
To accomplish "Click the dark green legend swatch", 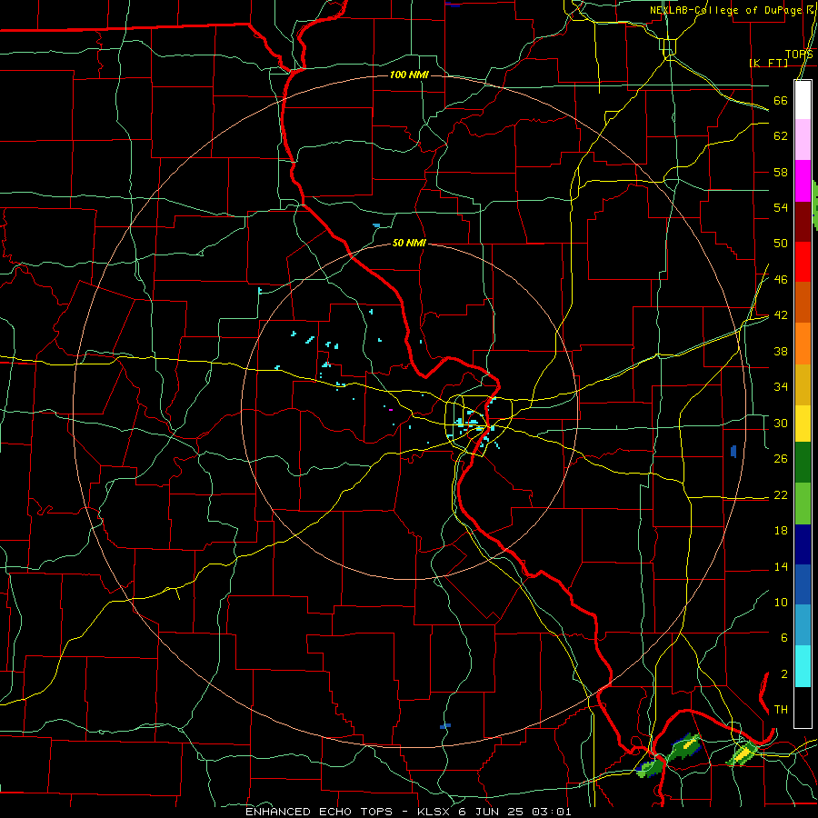I will [x=803, y=463].
